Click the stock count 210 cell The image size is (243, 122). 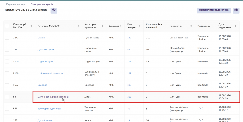click(x=148, y=38)
